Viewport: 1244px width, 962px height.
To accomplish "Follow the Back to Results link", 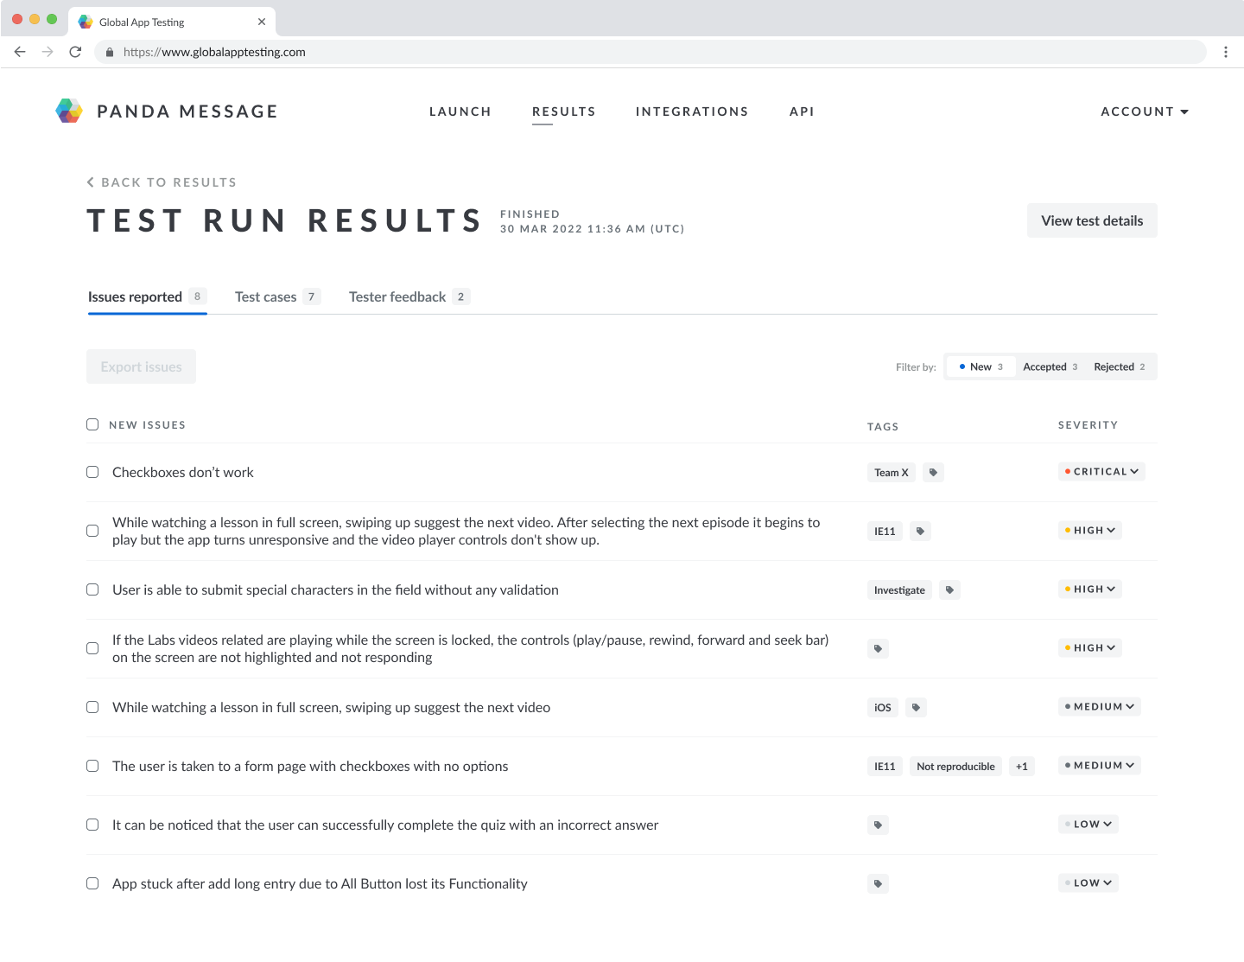I will [x=162, y=182].
